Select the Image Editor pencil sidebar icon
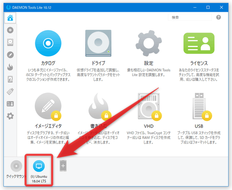Screen dimensions: 232x190 (10, 55)
